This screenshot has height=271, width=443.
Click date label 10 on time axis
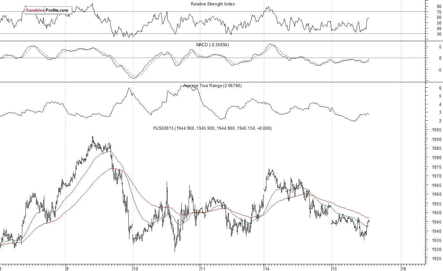pyautogui.click(x=136, y=268)
